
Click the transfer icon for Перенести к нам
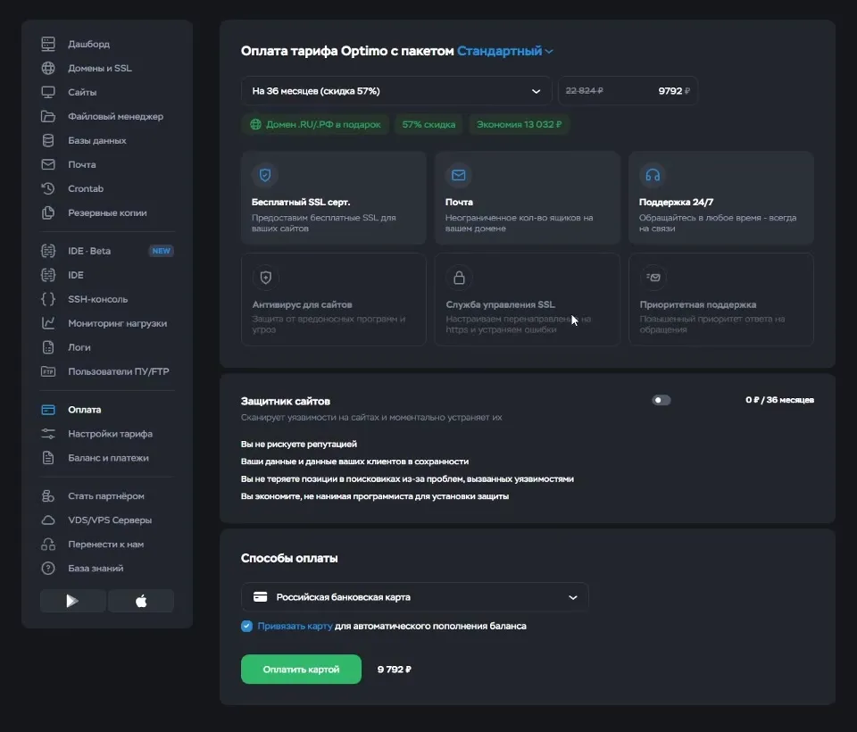point(48,544)
